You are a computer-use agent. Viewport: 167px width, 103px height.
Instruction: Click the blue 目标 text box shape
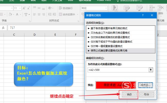(43, 74)
